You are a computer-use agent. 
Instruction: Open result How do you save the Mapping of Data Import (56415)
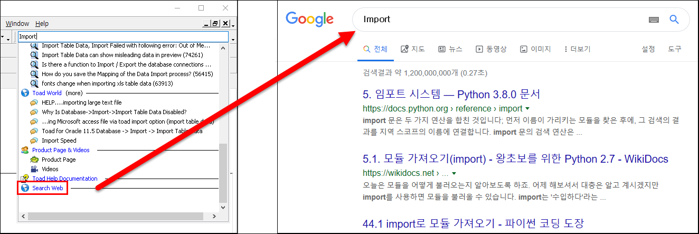coord(127,74)
